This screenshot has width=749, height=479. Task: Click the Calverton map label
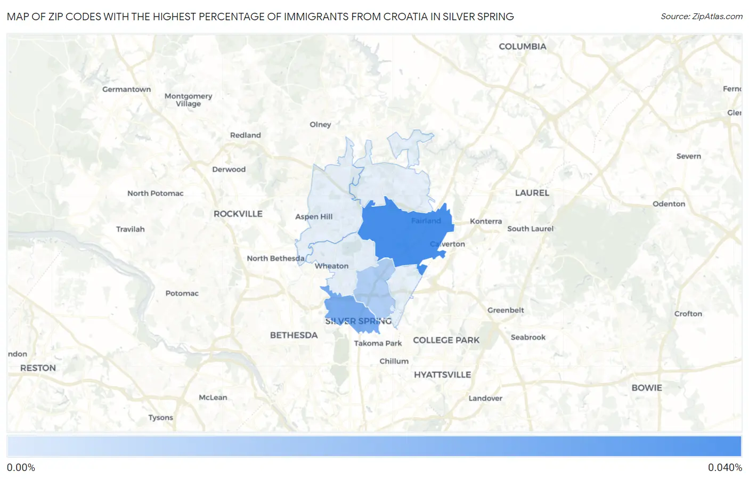coord(447,244)
